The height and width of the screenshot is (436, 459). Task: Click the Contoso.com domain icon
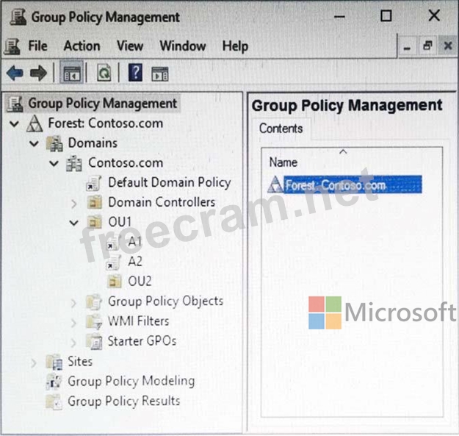click(x=74, y=163)
